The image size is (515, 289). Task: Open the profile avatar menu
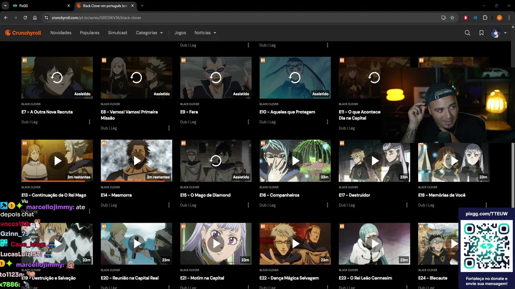pos(499,33)
